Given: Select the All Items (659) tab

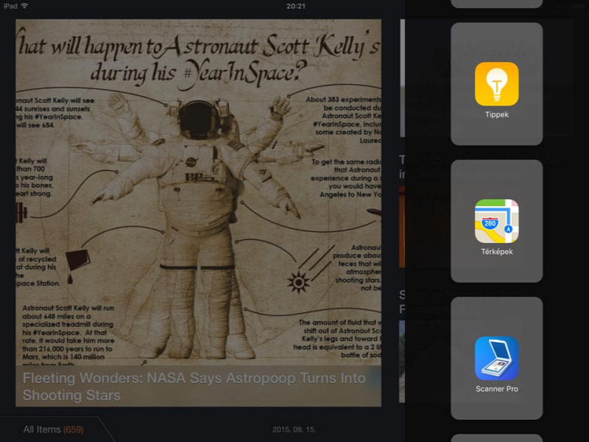Looking at the screenshot, I should (53, 429).
